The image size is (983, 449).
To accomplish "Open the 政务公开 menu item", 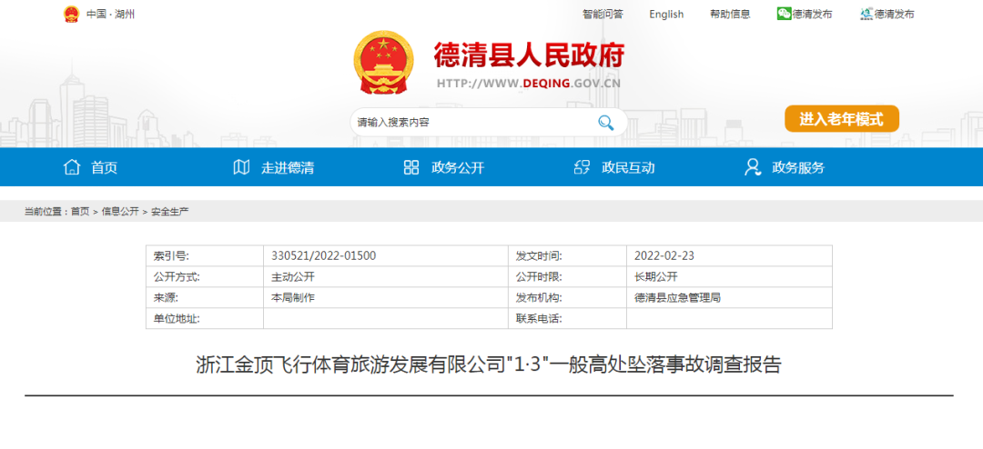I will [458, 168].
